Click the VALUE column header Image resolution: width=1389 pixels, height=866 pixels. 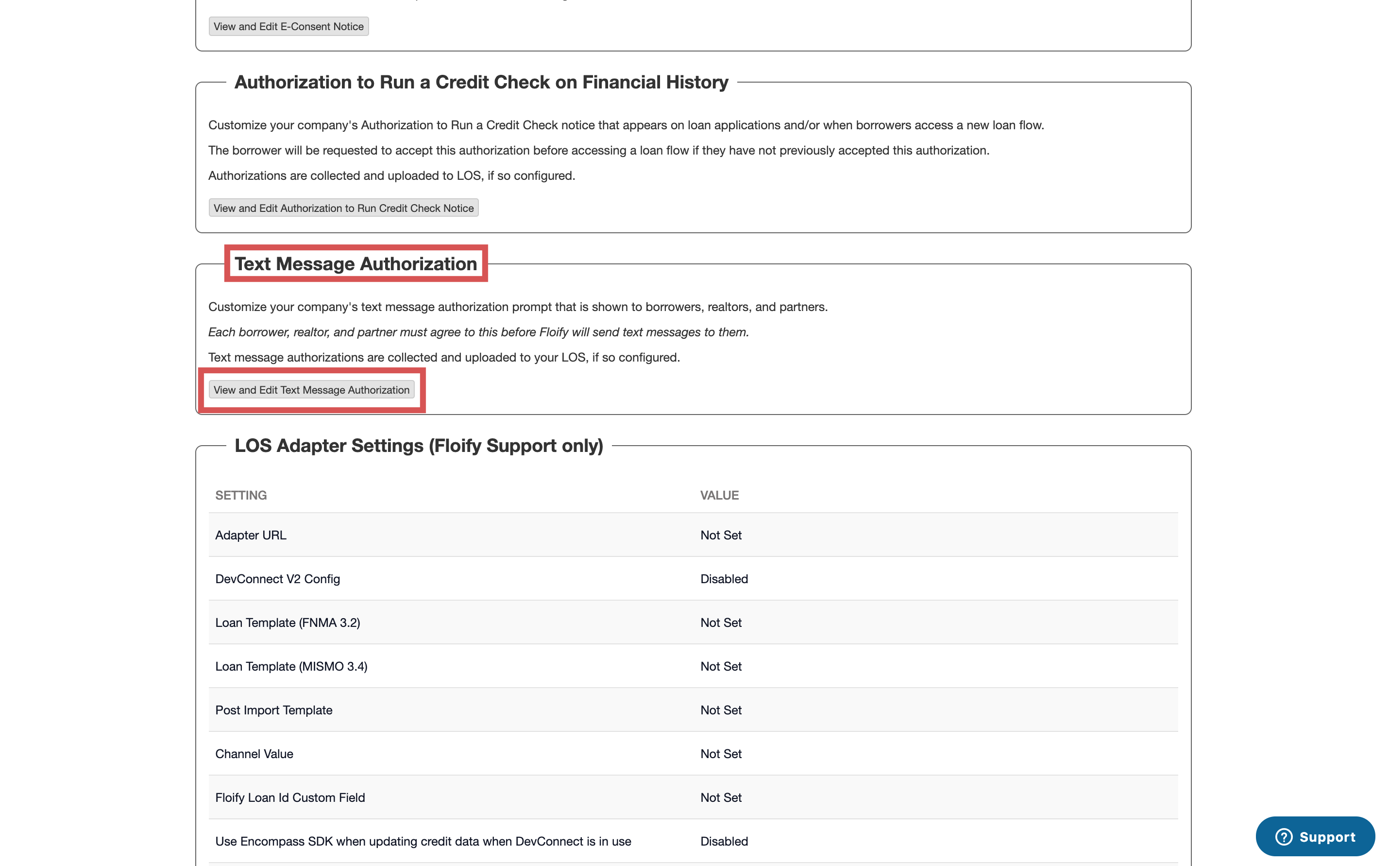coord(719,495)
